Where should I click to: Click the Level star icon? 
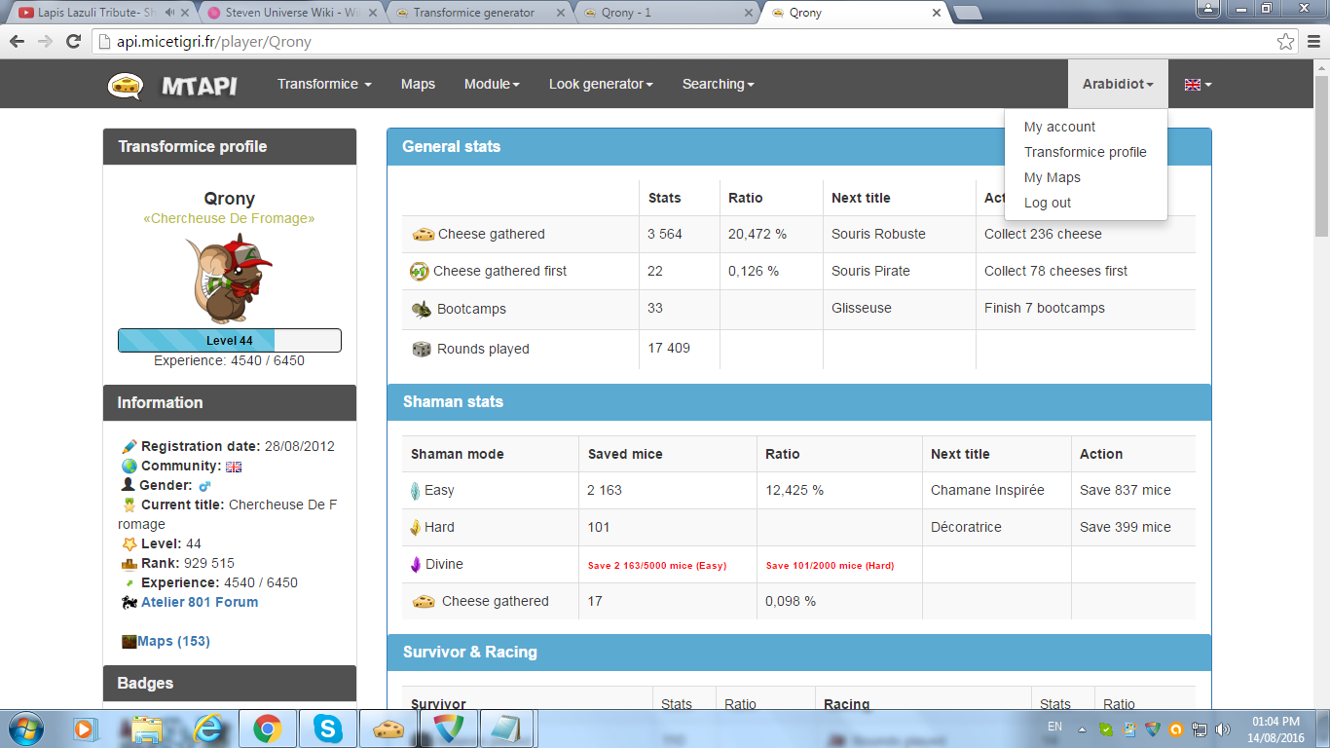[129, 543]
